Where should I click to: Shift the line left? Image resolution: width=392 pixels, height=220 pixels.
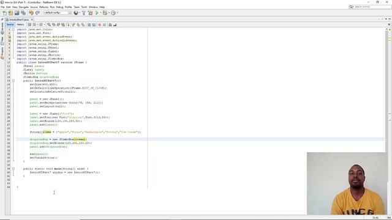click(x=89, y=24)
